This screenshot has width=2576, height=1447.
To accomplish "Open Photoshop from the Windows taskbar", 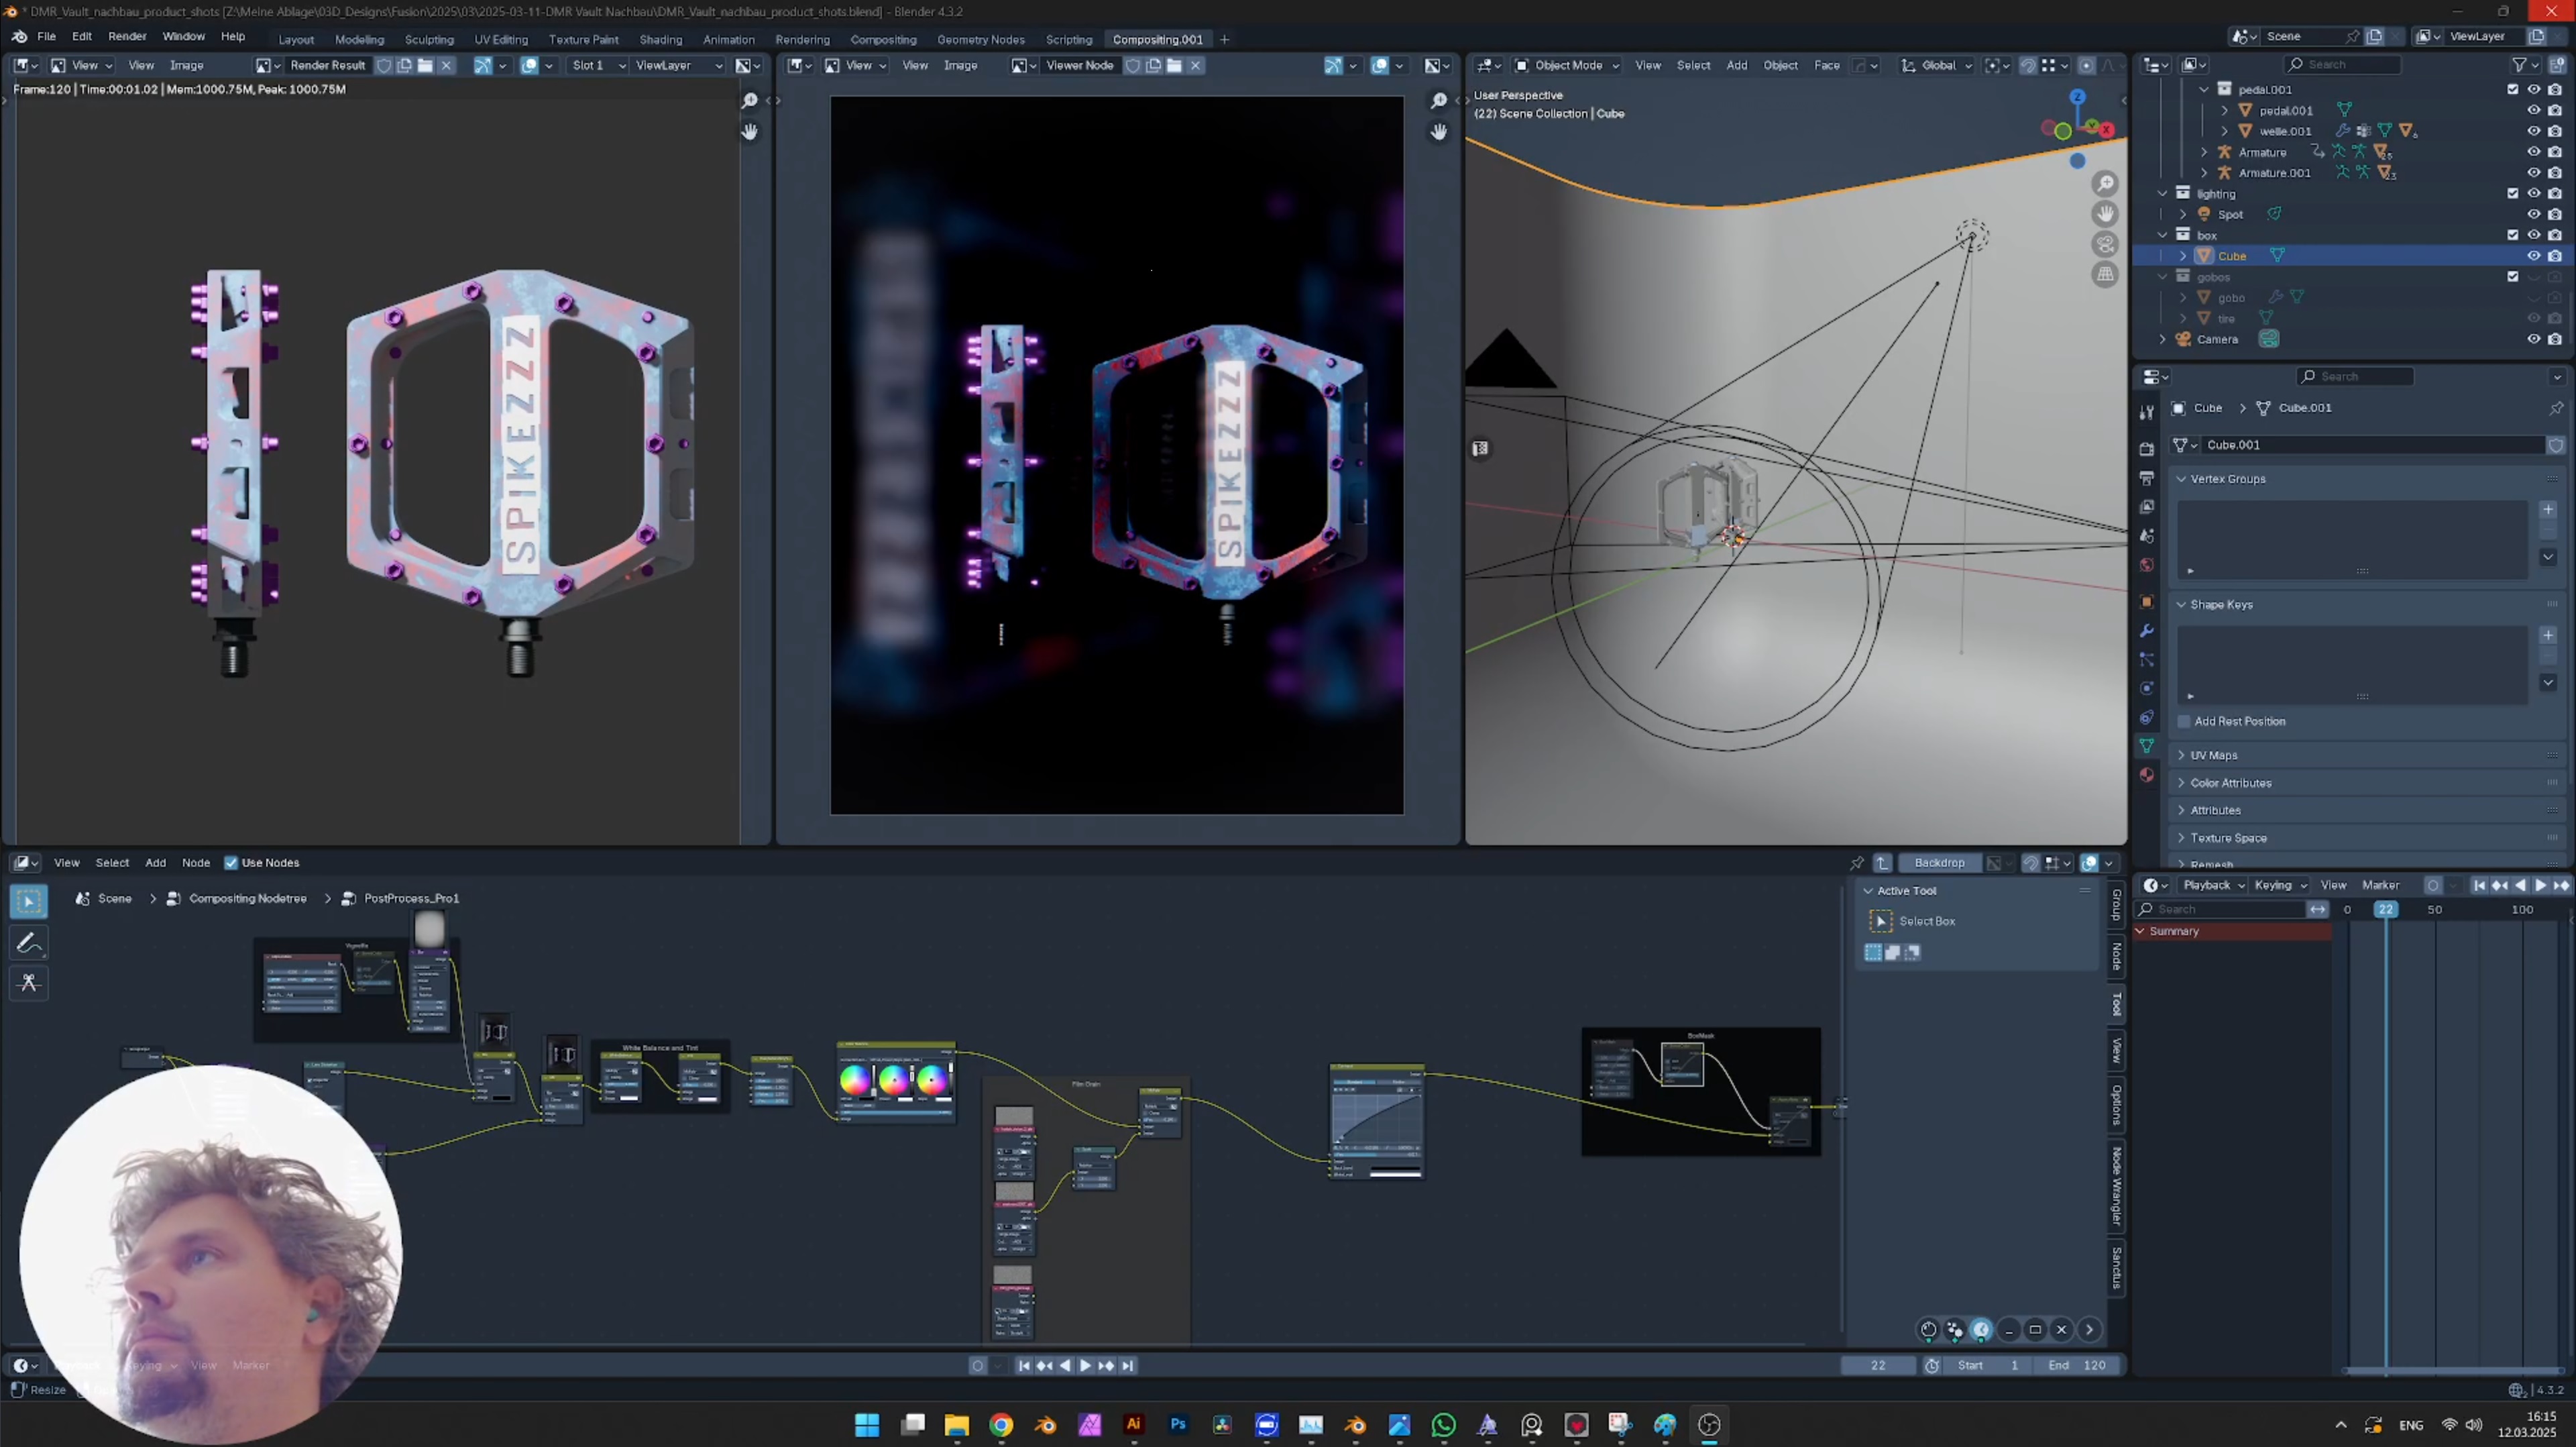I will coord(1178,1425).
